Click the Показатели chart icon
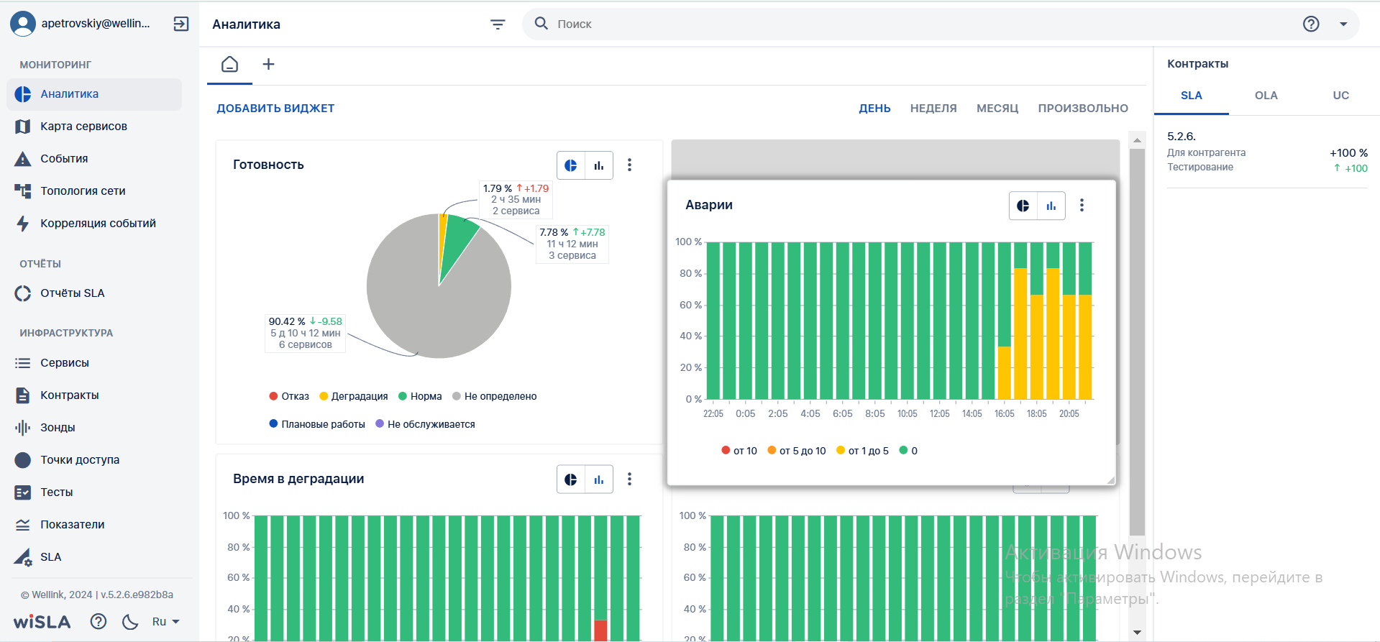This screenshot has height=642, width=1380. pyautogui.click(x=23, y=525)
